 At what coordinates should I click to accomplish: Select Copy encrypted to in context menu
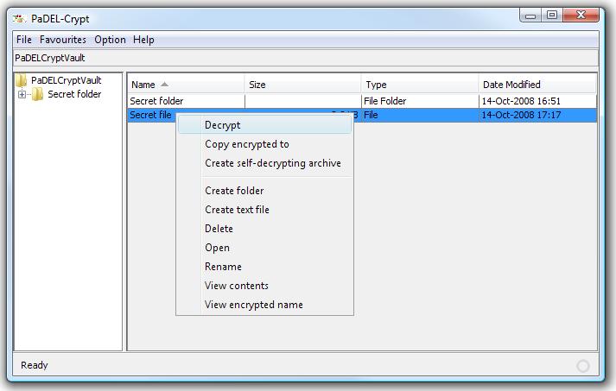[246, 144]
